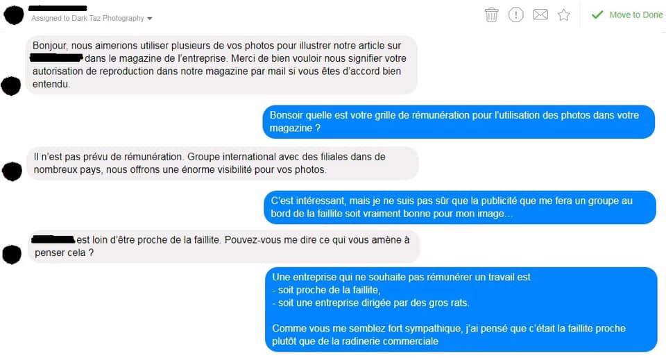
Task: Click the green checkmark icon
Action: coord(597,15)
